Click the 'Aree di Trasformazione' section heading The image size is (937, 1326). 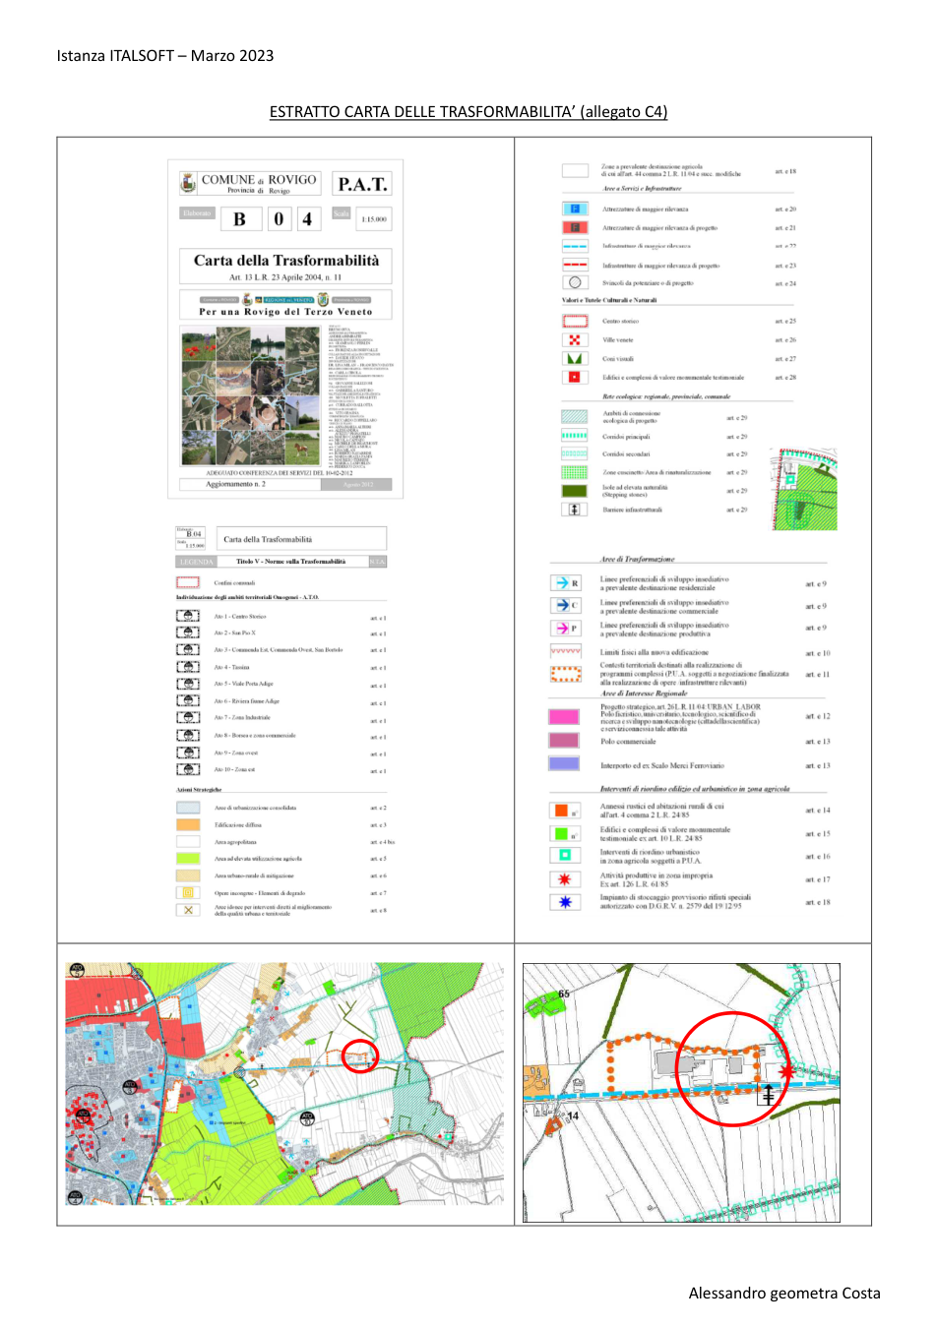click(x=638, y=559)
